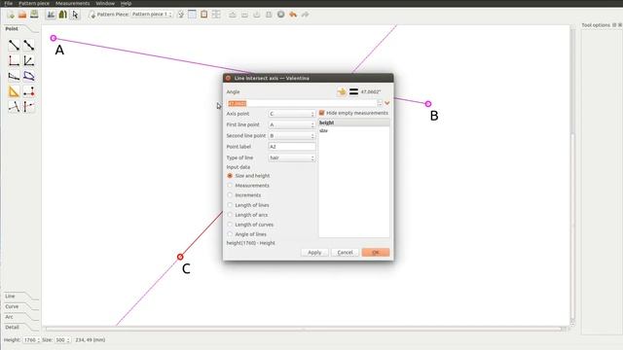Click the equals calculate icon in dialog
Viewport: 623px width, 350px height.
pyautogui.click(x=353, y=92)
